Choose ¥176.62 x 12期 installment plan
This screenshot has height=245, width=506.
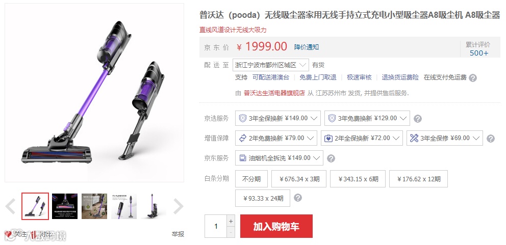pyautogui.click(x=418, y=179)
